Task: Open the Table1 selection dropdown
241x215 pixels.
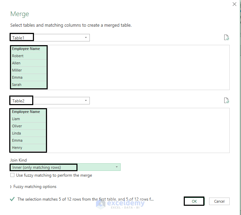Action: tap(85, 38)
